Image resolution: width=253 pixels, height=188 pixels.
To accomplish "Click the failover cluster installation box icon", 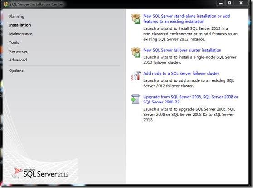I will coord(136,52).
